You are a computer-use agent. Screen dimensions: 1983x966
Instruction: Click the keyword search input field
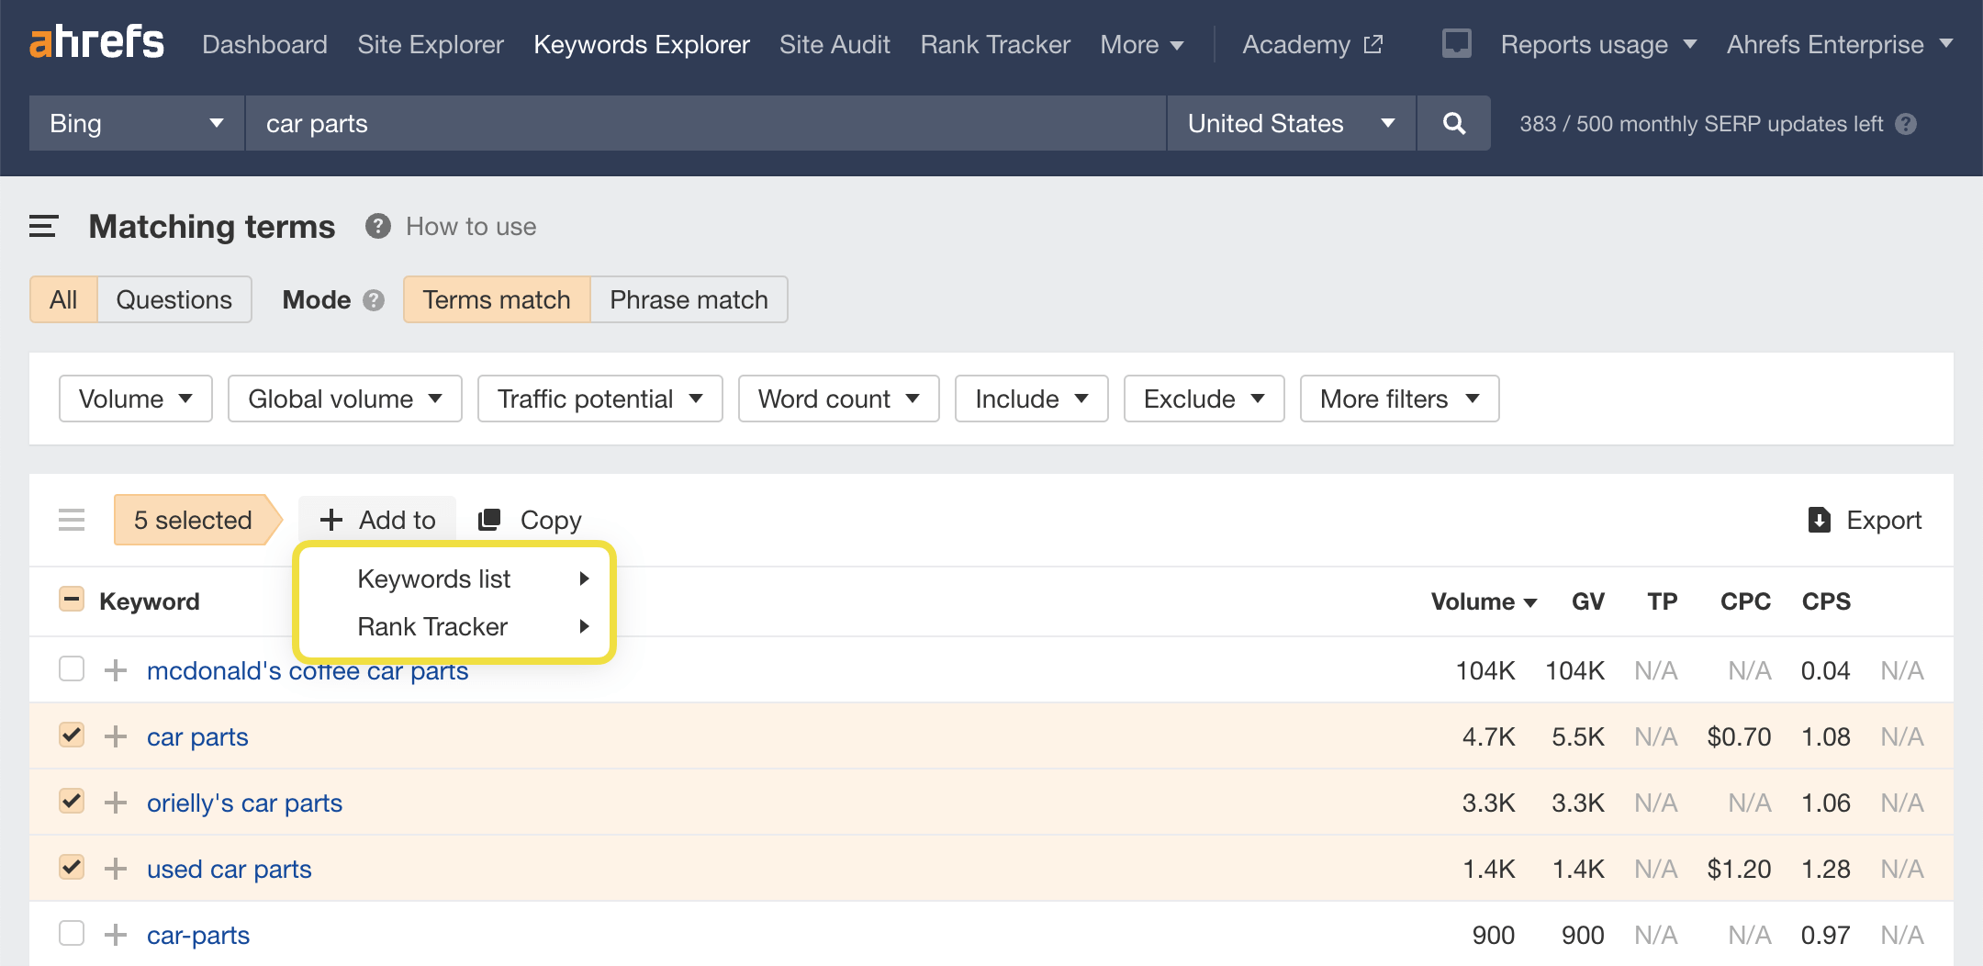point(705,123)
